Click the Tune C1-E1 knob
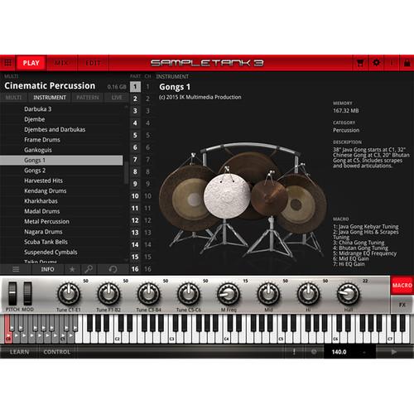This screenshot has width=414, height=414. coord(69,294)
